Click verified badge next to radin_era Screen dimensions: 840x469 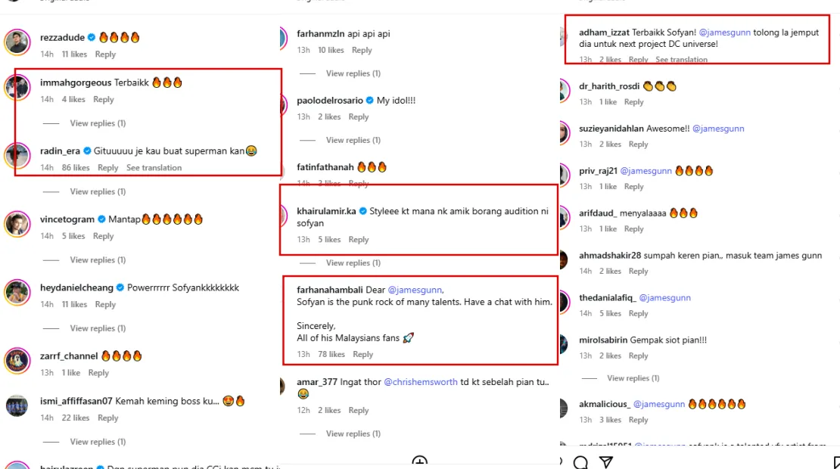(88, 151)
